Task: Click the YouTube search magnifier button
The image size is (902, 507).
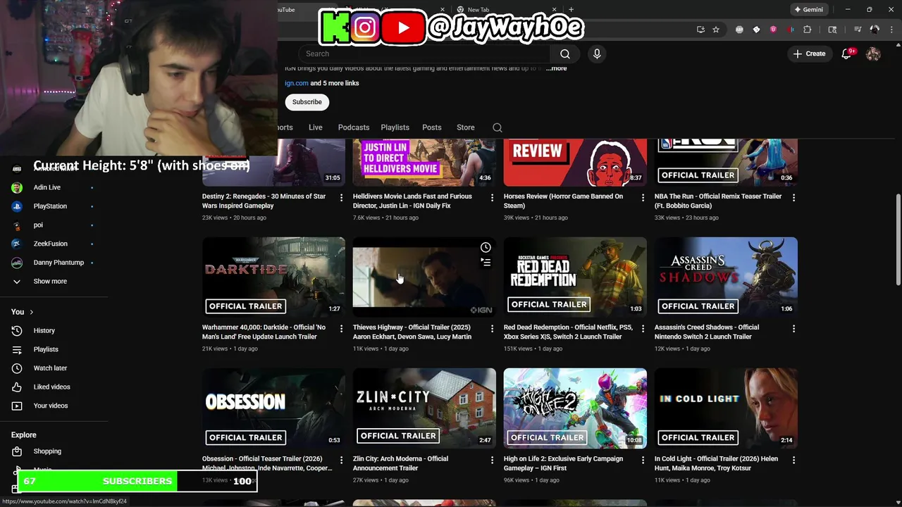Action: (x=565, y=54)
